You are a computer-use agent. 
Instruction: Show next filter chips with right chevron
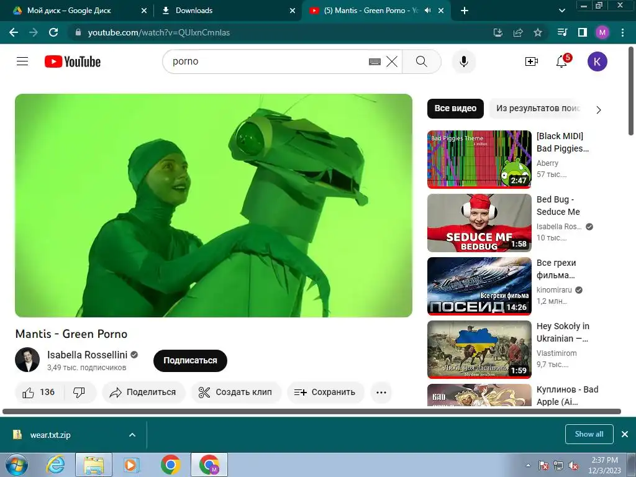point(599,109)
